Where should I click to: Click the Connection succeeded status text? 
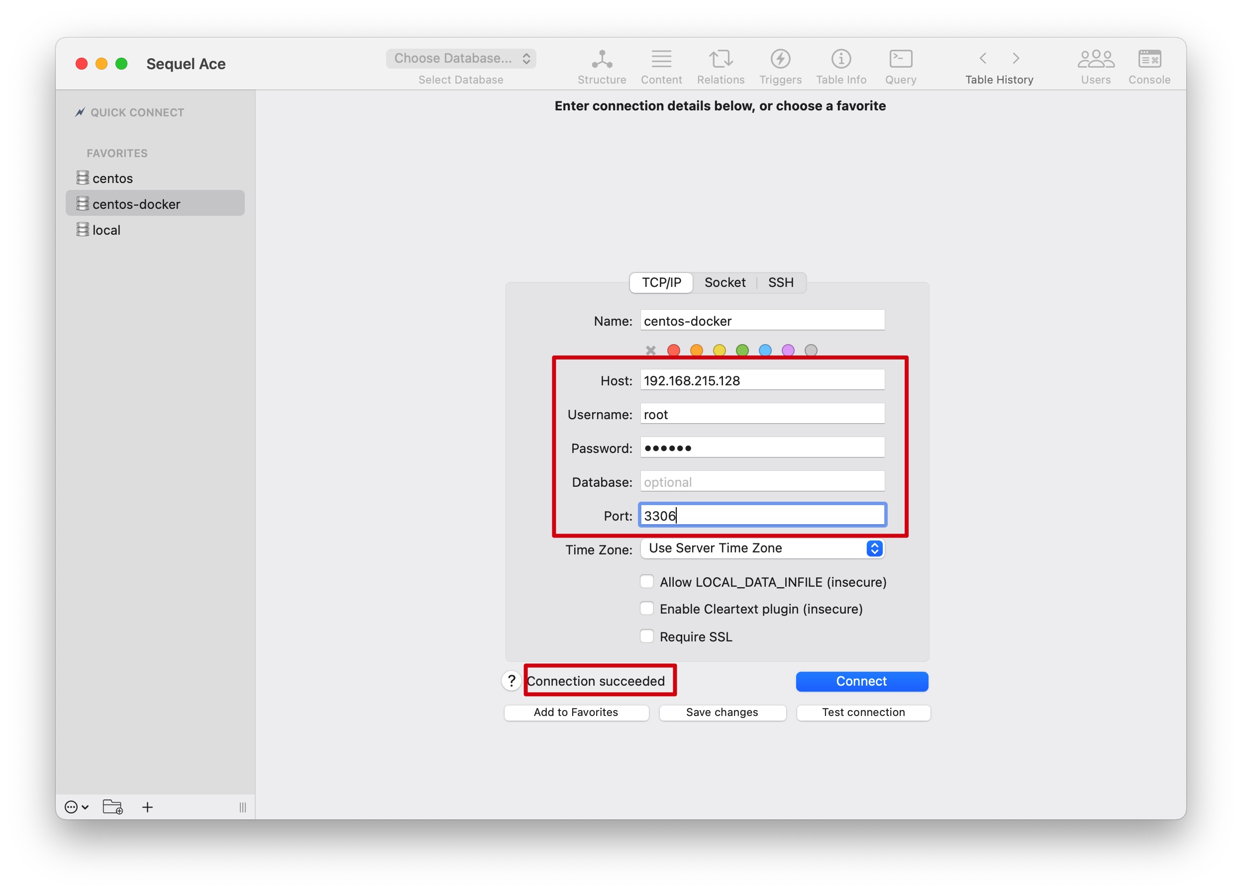pyautogui.click(x=596, y=681)
